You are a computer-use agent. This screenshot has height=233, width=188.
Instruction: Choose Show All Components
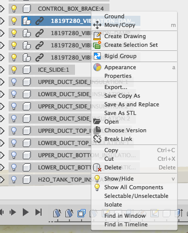(x=134, y=187)
